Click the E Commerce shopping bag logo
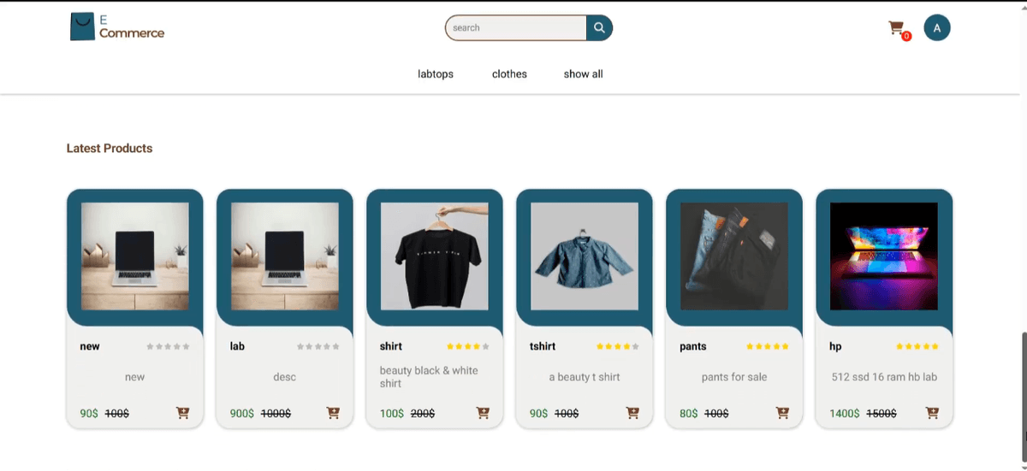This screenshot has height=471, width=1027. 82,27
